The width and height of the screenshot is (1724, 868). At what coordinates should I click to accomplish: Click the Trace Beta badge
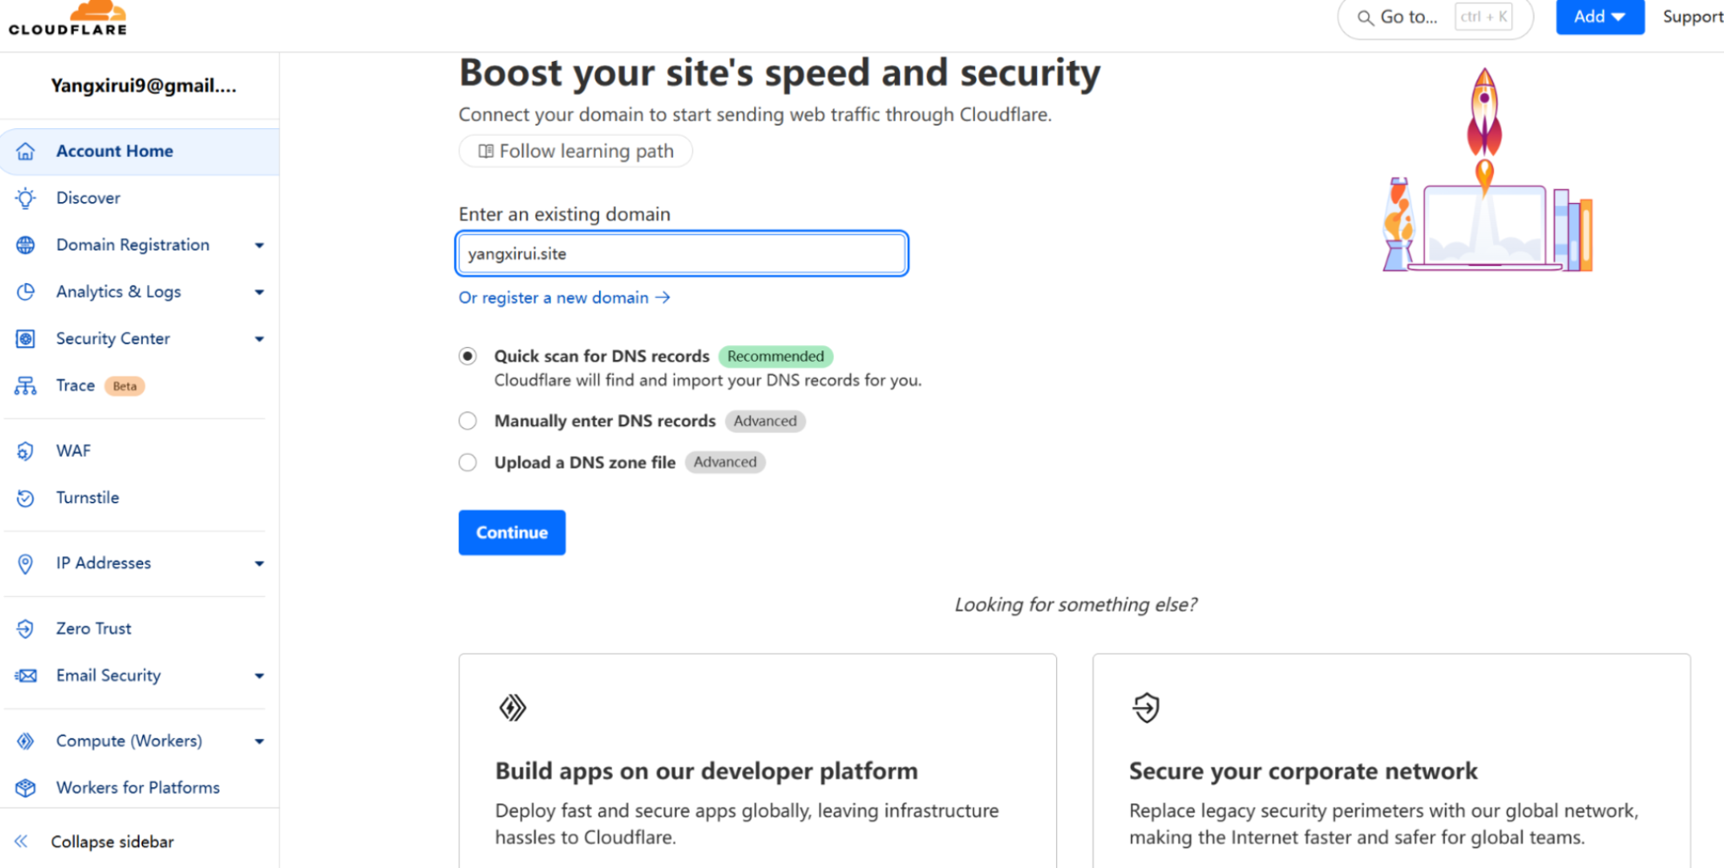pyautogui.click(x=125, y=386)
